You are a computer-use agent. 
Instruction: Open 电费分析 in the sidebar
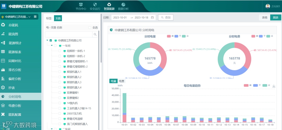click(15, 105)
